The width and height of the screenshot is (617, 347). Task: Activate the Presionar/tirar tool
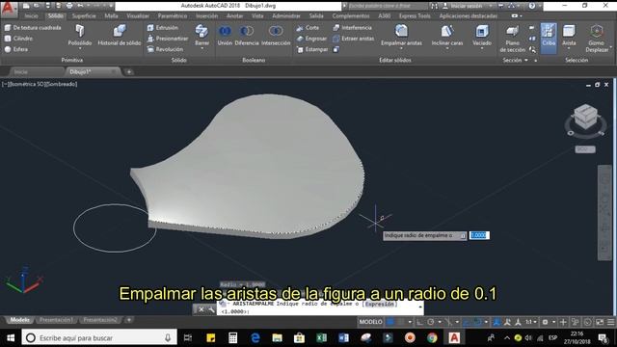167,39
